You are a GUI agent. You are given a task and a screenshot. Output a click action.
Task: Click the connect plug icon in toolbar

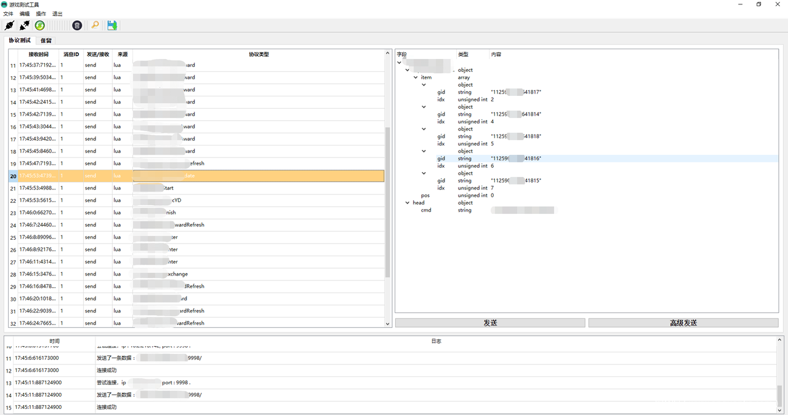tap(9, 25)
